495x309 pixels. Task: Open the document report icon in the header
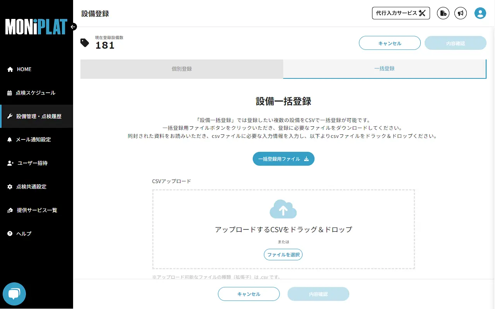coord(443,13)
